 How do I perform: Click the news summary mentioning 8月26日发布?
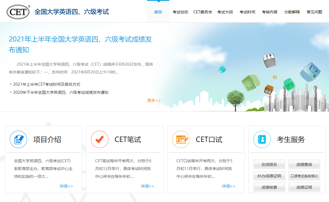click(81, 68)
